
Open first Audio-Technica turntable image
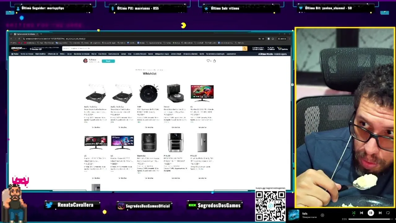96,93
